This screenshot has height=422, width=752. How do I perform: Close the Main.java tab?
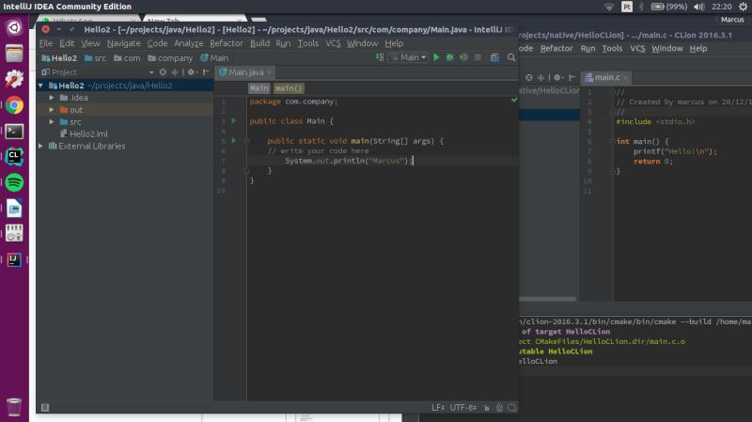click(270, 72)
